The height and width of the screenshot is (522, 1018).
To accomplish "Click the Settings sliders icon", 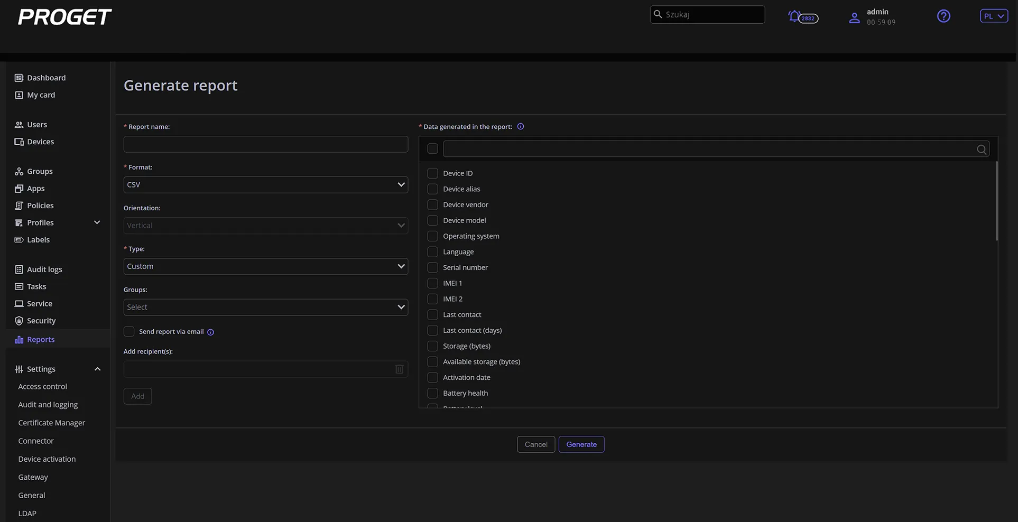I will click(x=19, y=369).
